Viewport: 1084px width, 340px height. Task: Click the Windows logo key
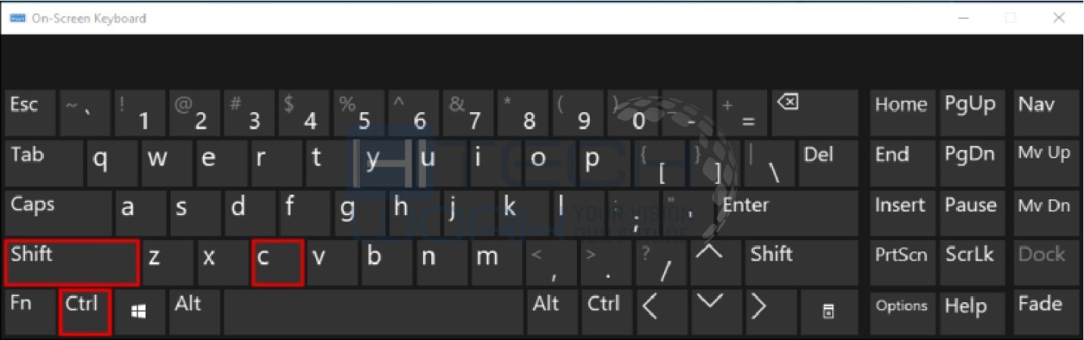tap(140, 311)
